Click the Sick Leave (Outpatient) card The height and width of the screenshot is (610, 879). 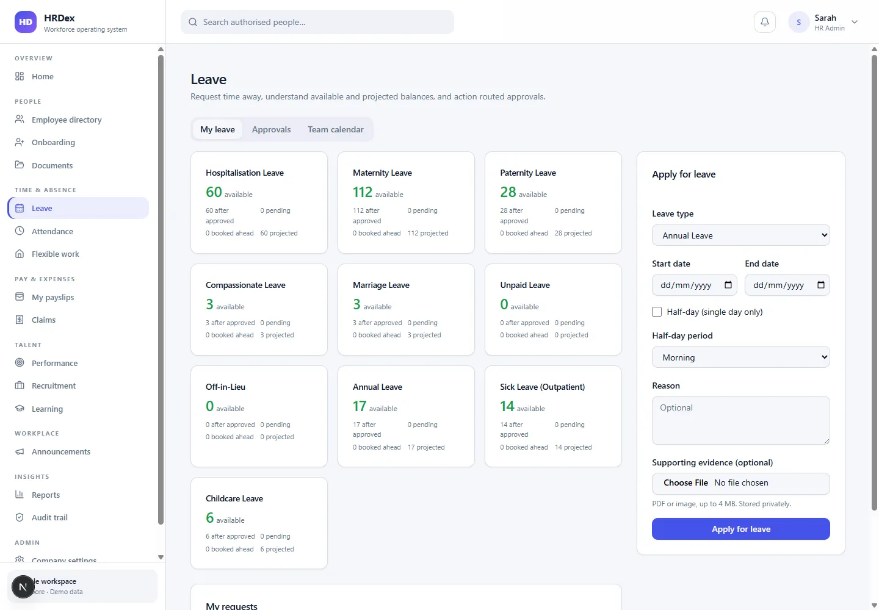553,416
